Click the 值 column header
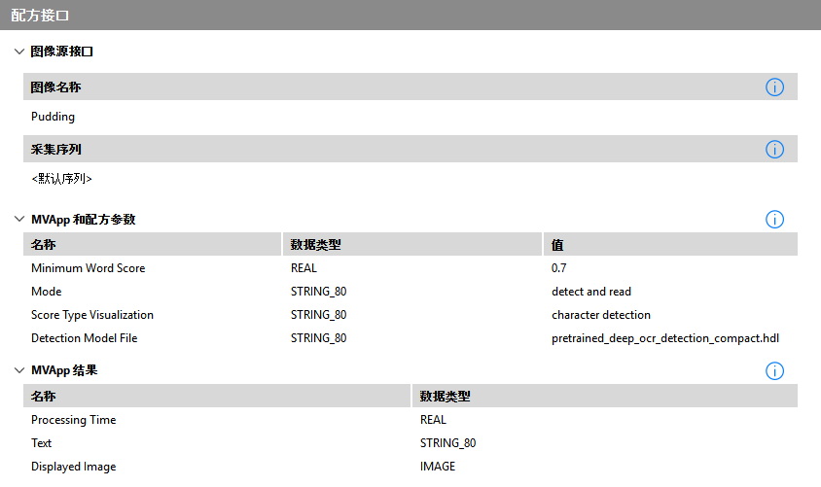 pyautogui.click(x=557, y=245)
